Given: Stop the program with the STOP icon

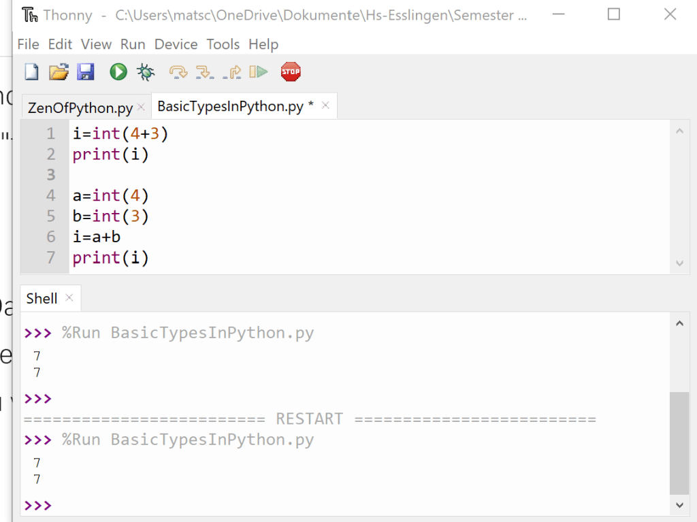Looking at the screenshot, I should pos(291,71).
